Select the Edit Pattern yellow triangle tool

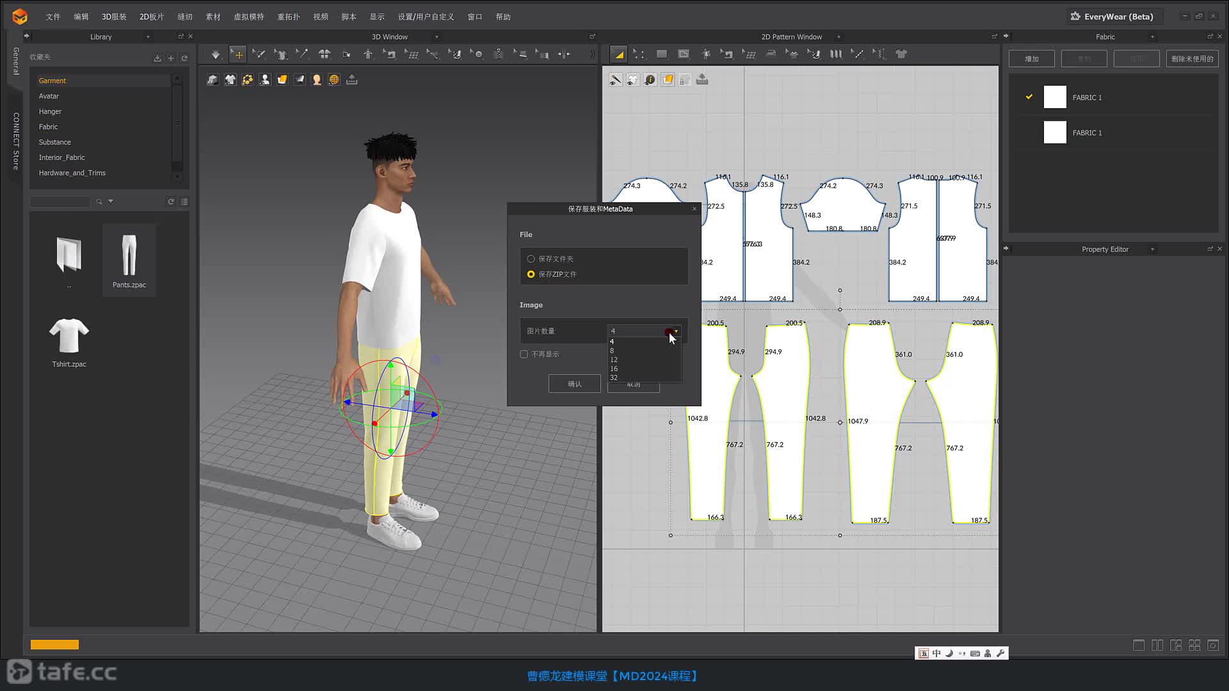coord(618,55)
